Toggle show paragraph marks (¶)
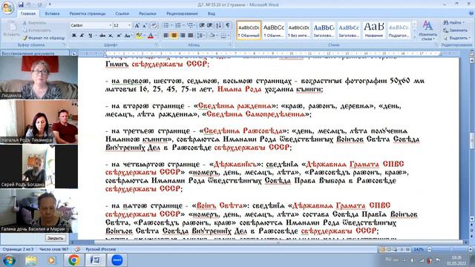 pyautogui.click(x=228, y=25)
